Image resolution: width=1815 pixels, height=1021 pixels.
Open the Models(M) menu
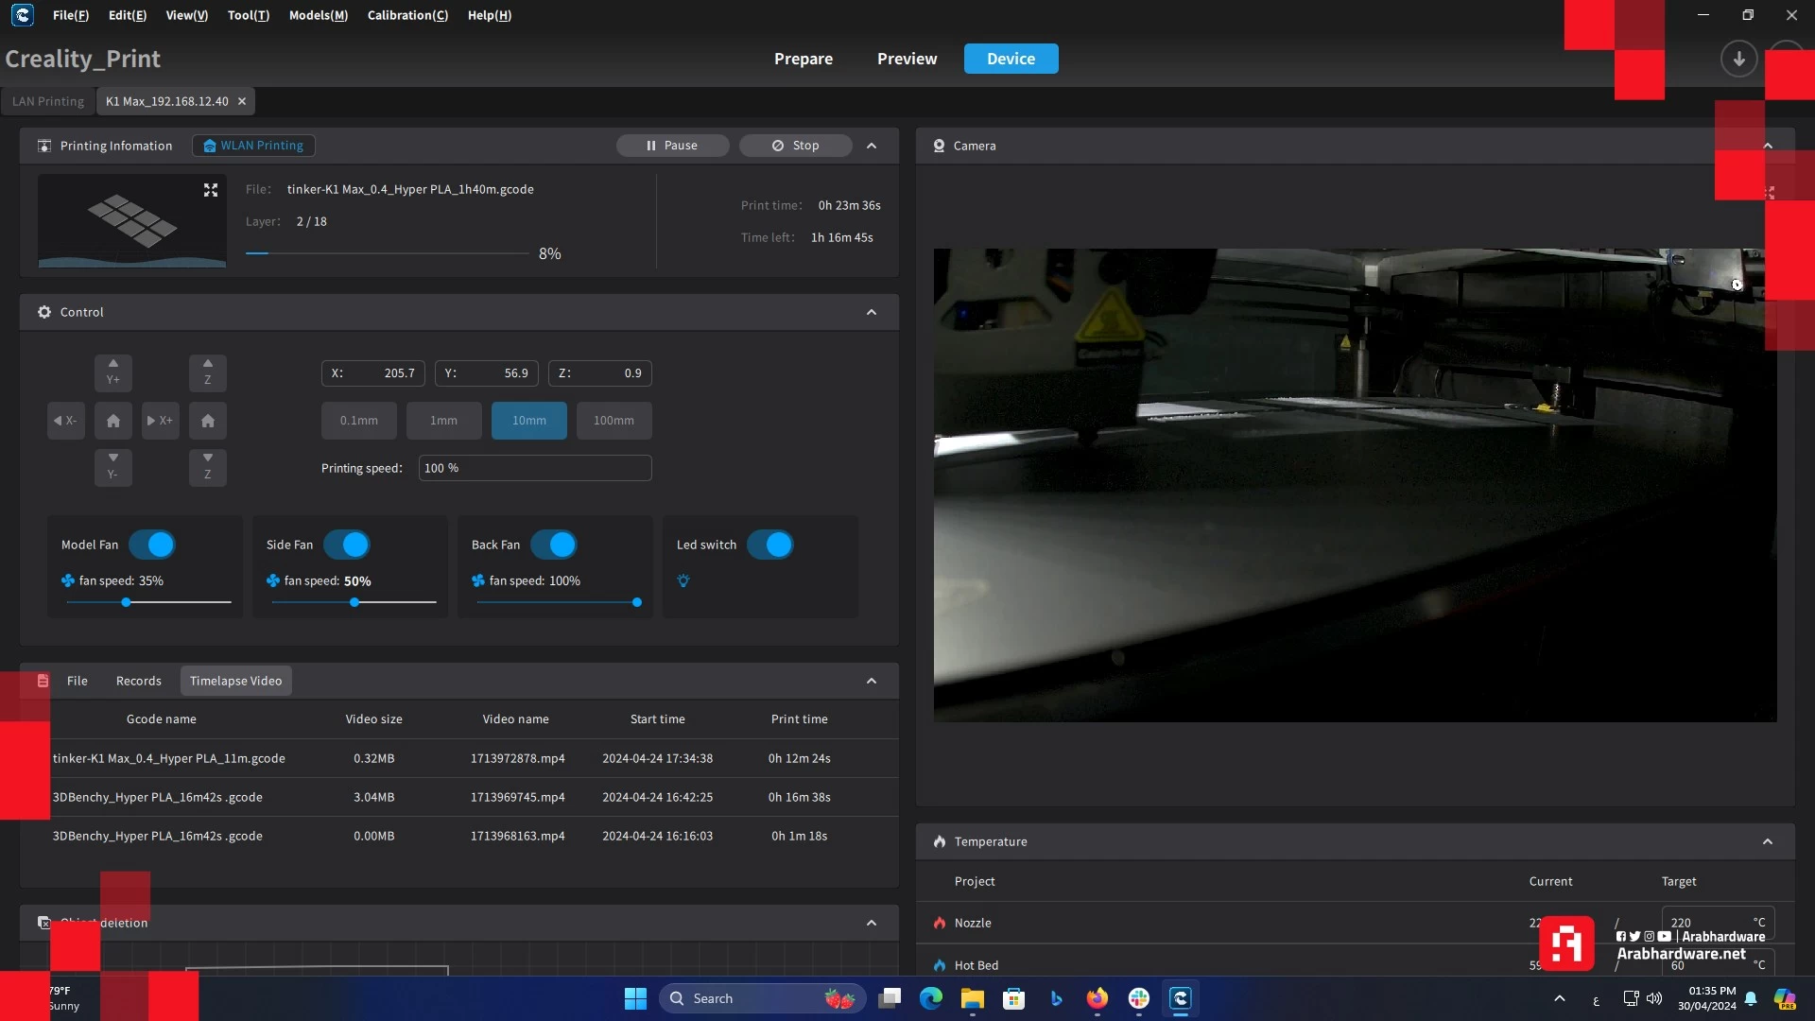tap(319, 15)
